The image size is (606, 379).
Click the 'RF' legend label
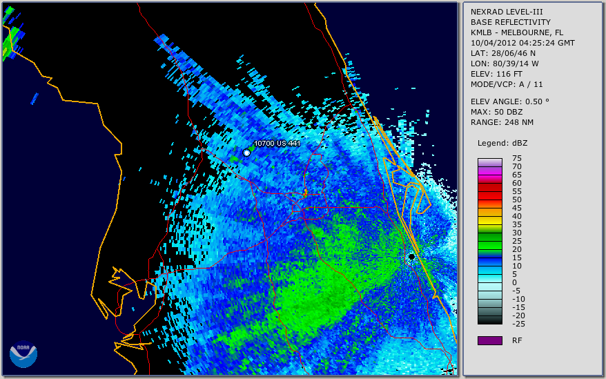[517, 340]
